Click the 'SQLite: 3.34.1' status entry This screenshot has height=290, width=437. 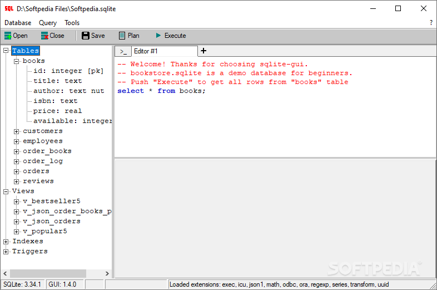pyautogui.click(x=22, y=284)
